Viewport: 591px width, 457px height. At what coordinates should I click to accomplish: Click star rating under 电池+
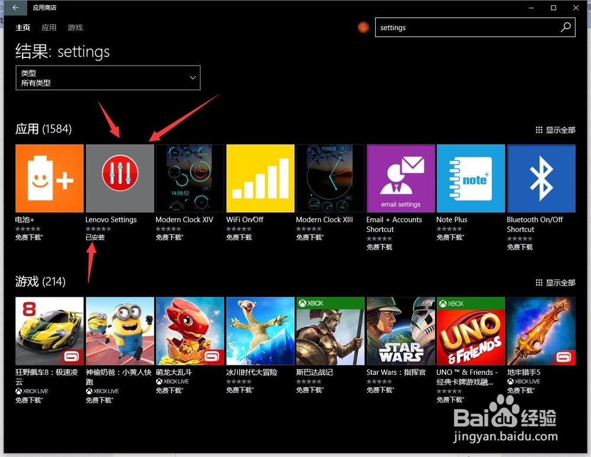pyautogui.click(x=28, y=229)
